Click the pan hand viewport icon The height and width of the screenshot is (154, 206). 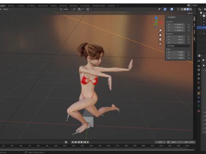tap(161, 35)
